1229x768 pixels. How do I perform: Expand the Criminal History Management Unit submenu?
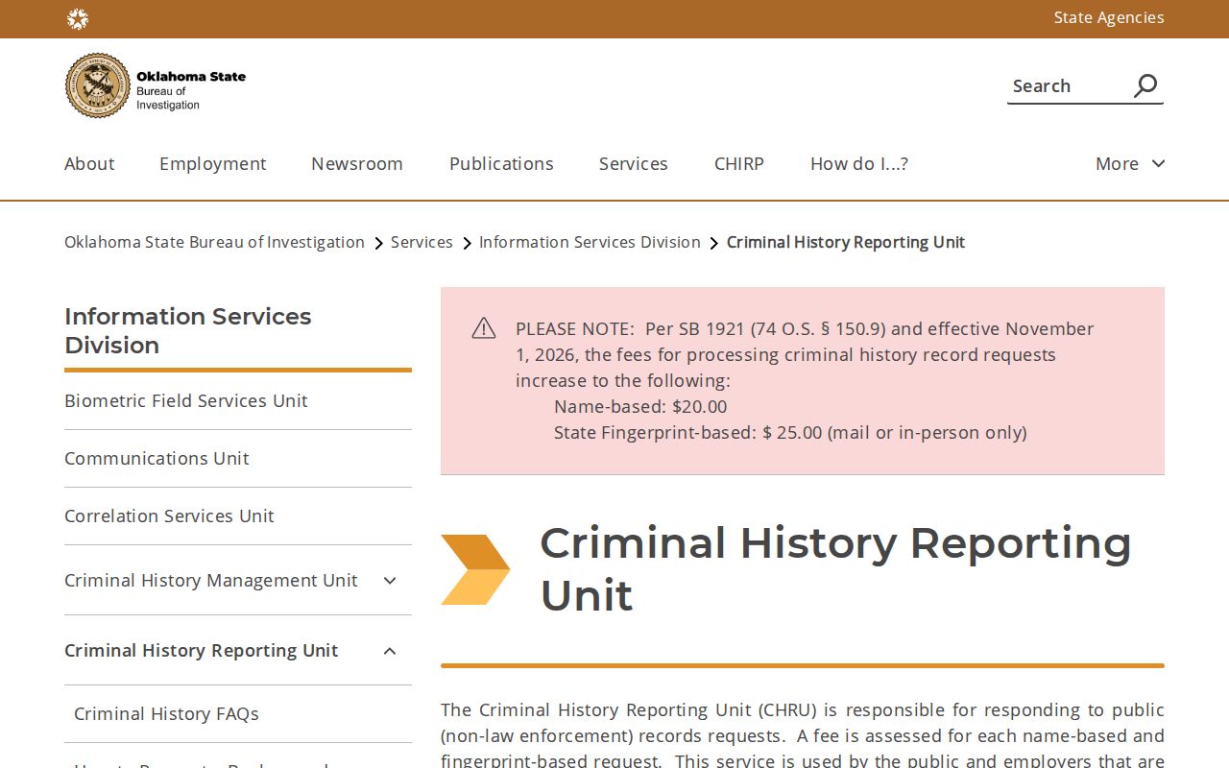(390, 580)
